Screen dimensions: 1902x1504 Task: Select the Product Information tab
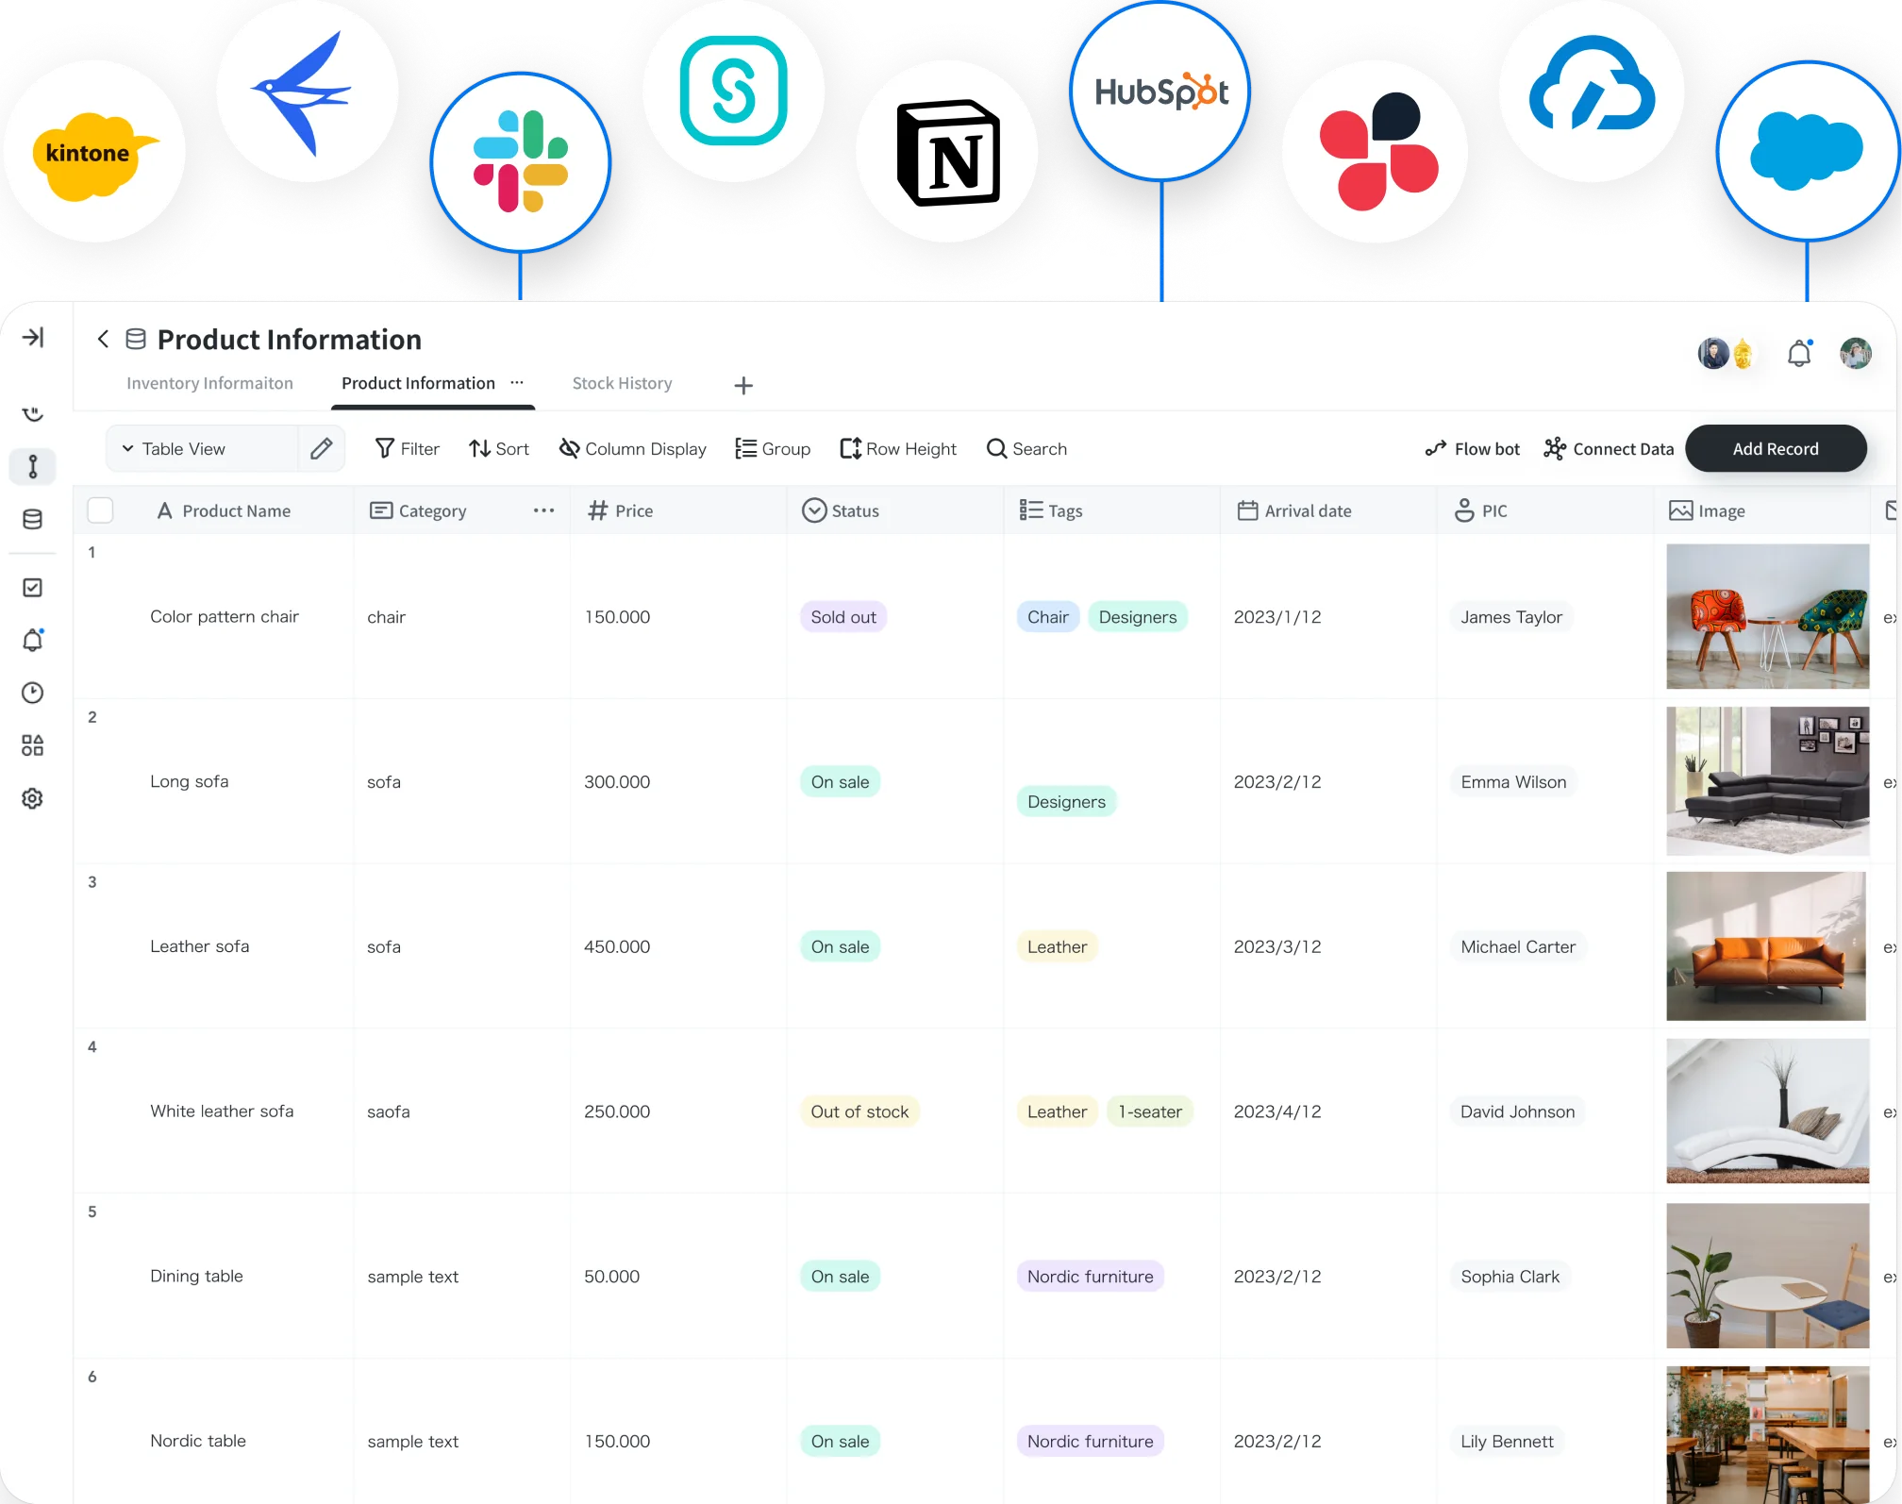418,383
